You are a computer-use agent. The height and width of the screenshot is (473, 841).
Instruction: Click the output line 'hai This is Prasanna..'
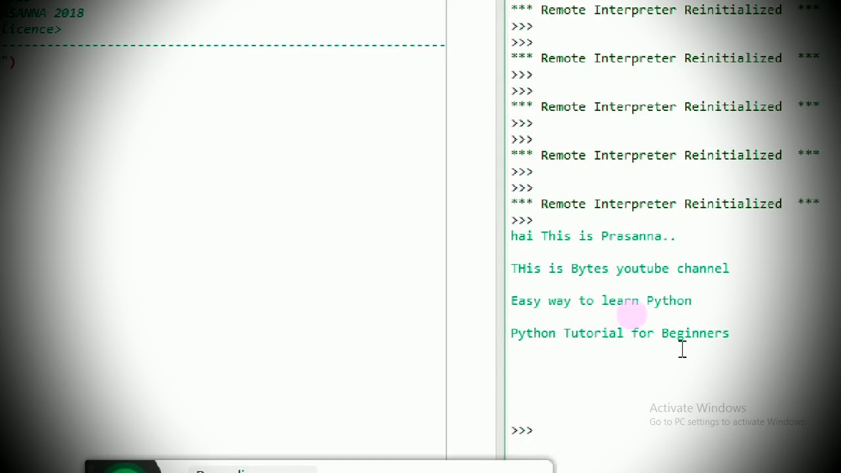593,236
